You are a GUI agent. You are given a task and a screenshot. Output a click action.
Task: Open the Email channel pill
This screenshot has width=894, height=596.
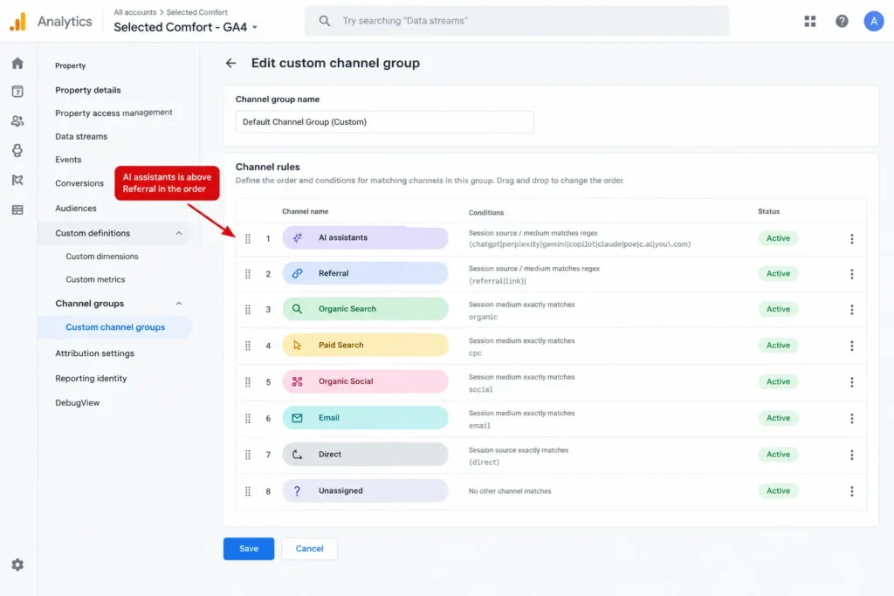(x=365, y=418)
